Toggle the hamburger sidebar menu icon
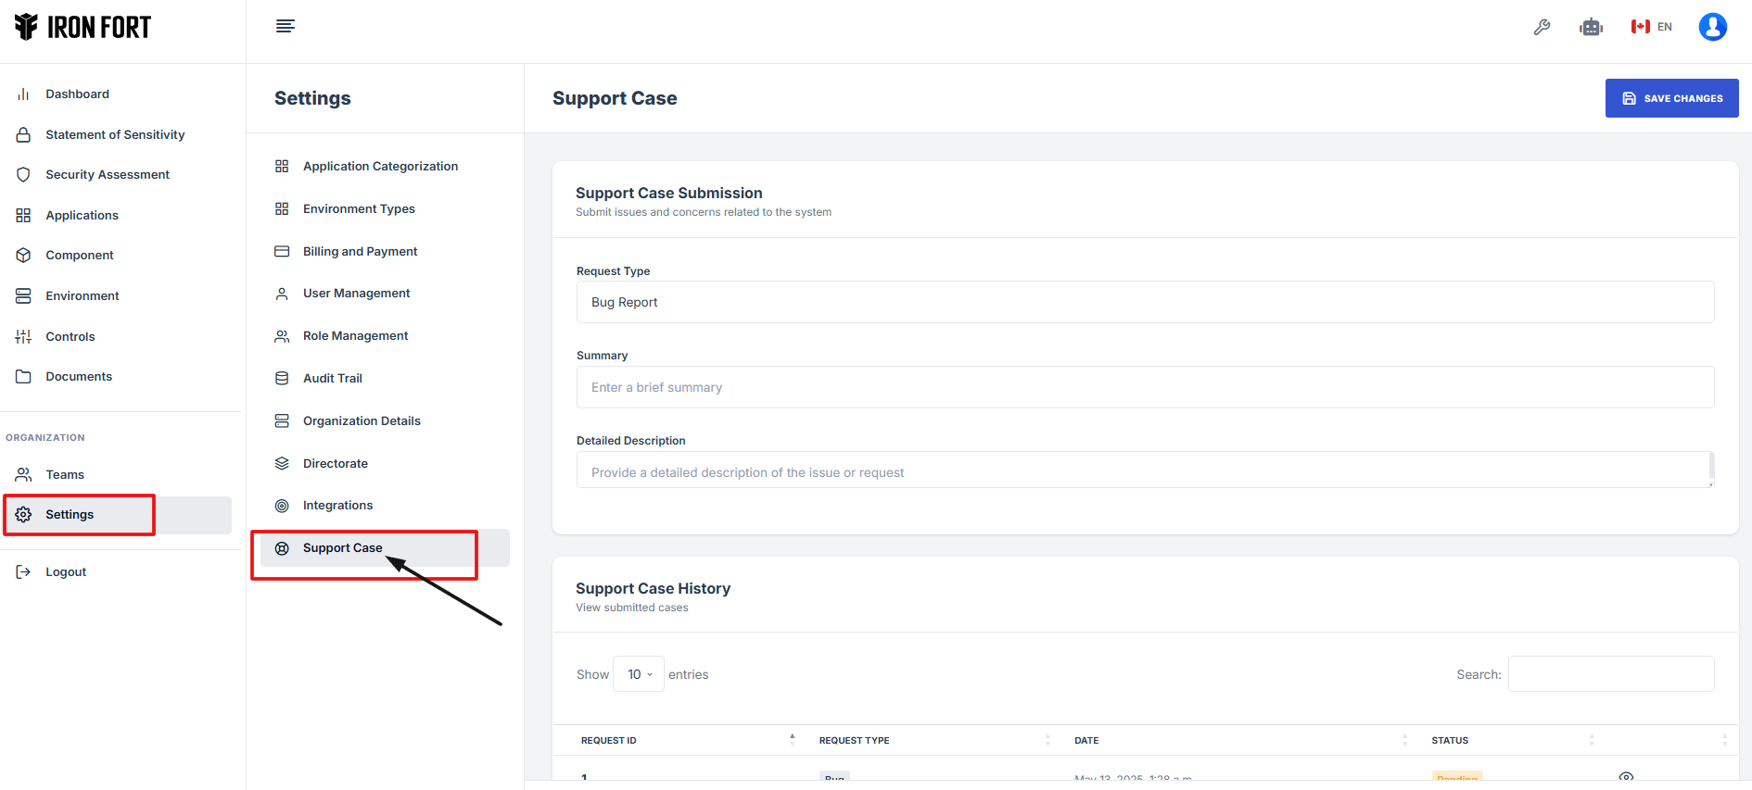Screen dimensions: 1752x790 point(286,26)
